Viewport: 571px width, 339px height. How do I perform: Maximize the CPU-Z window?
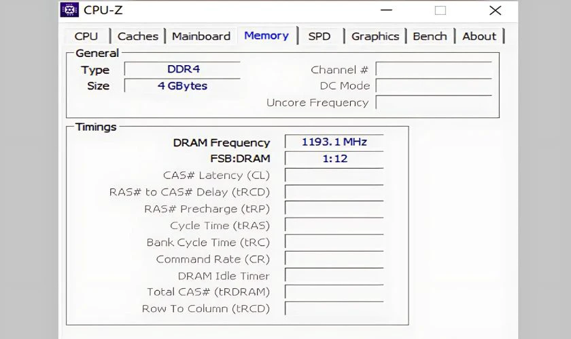coord(440,10)
